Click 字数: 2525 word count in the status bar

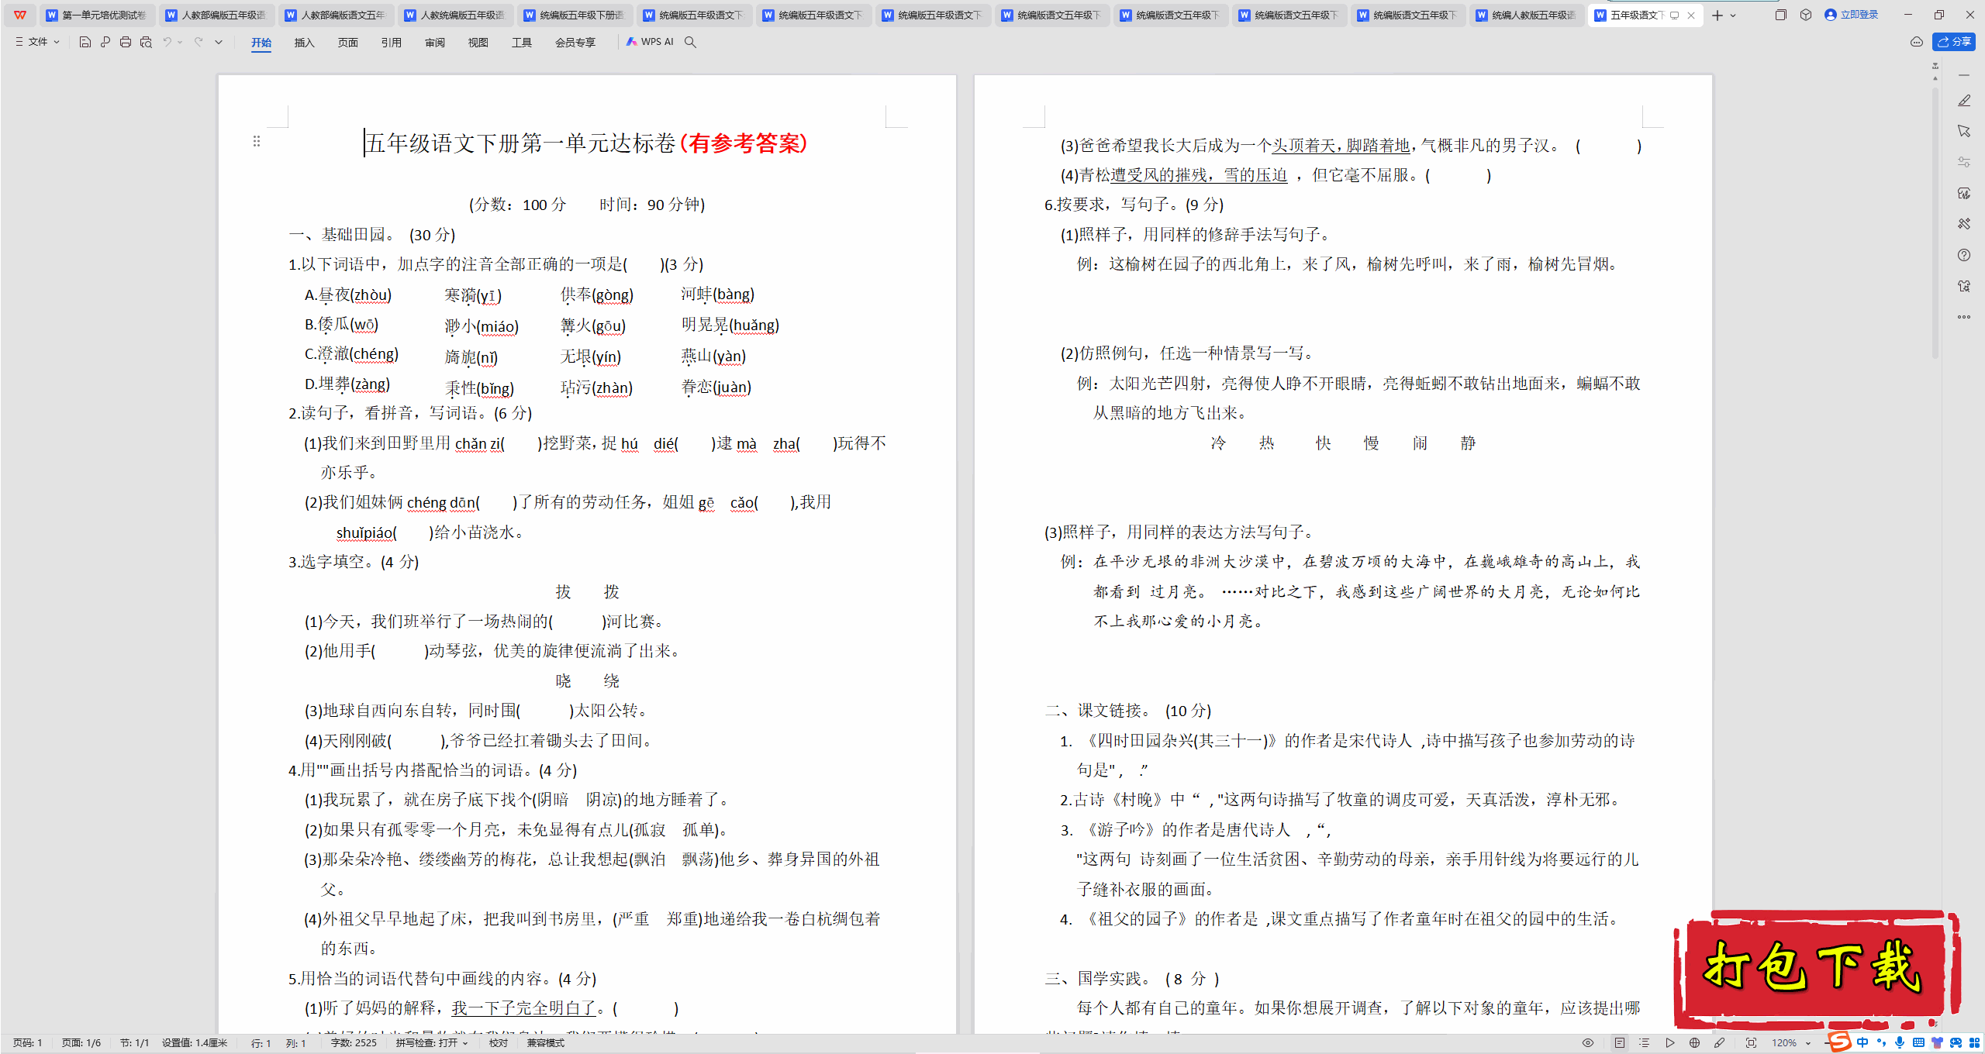(354, 1043)
